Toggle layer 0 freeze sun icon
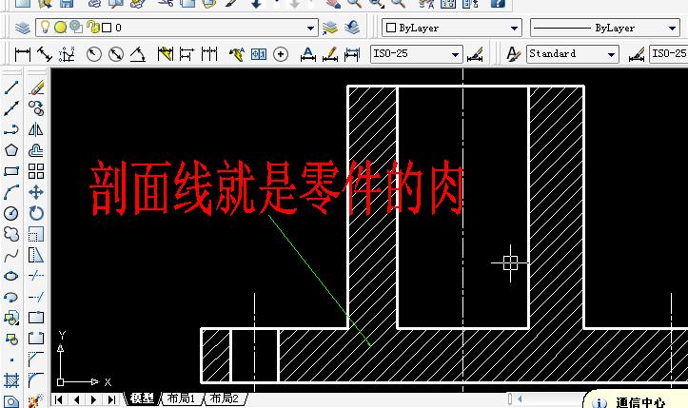Image resolution: width=688 pixels, height=408 pixels. coord(59,28)
